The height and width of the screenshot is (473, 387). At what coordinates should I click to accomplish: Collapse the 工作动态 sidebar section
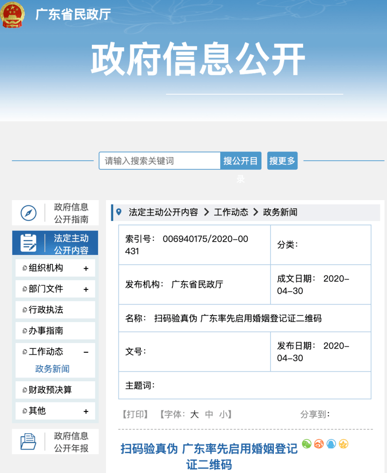pos(87,352)
